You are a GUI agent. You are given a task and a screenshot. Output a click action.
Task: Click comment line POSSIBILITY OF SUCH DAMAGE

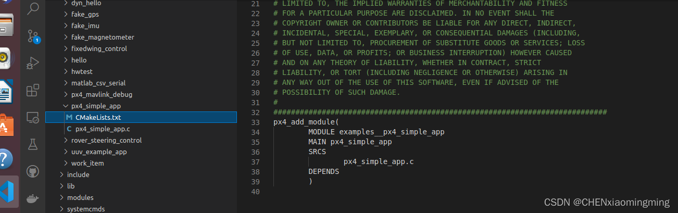[x=336, y=93]
